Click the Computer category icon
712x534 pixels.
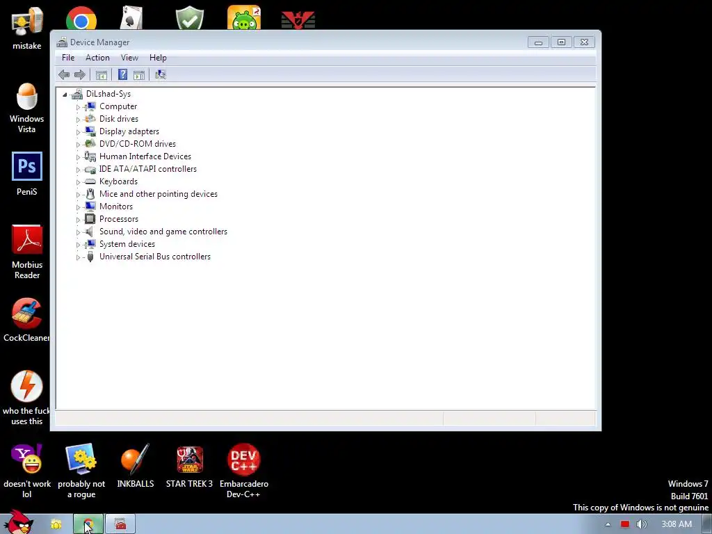(90, 106)
